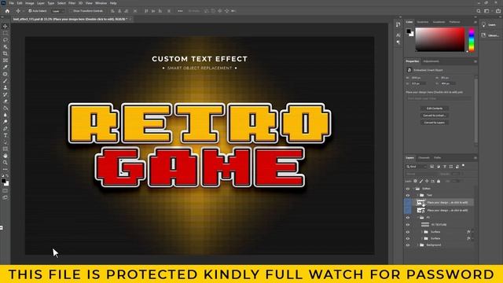Viewport: 503px width, 283px height.
Task: Open the Color panel menu
Action: pyautogui.click(x=475, y=22)
